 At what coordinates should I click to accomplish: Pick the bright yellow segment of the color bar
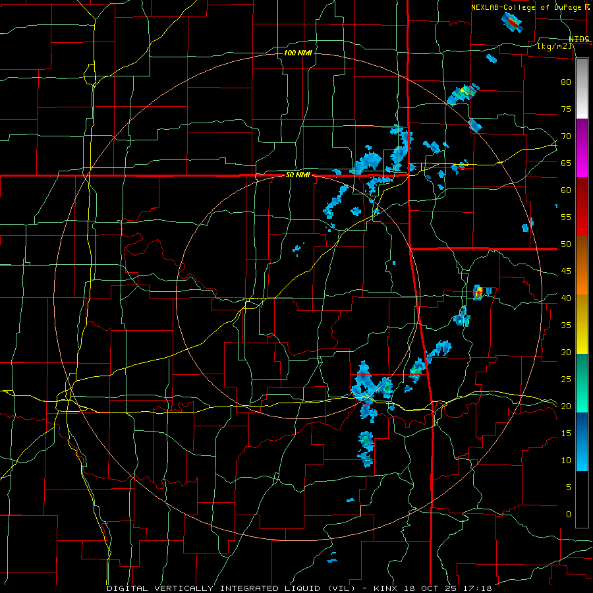(582, 324)
